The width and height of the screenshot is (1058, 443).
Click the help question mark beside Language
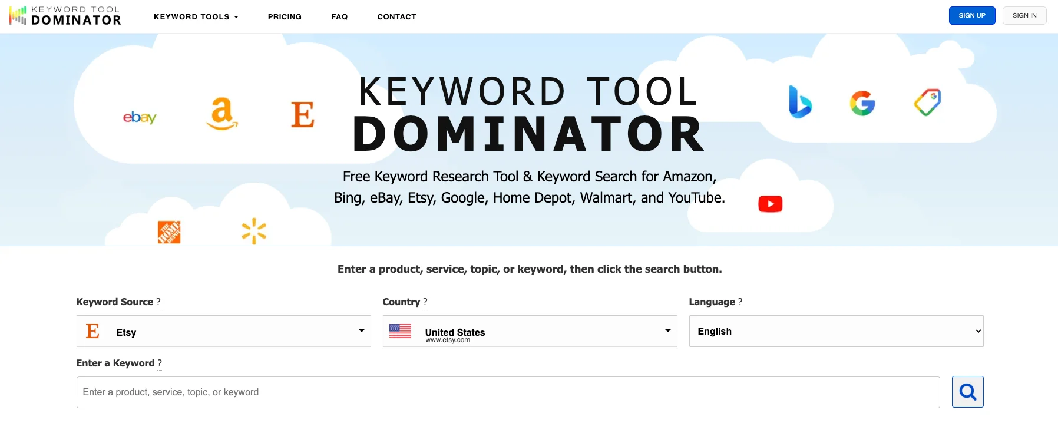point(740,302)
